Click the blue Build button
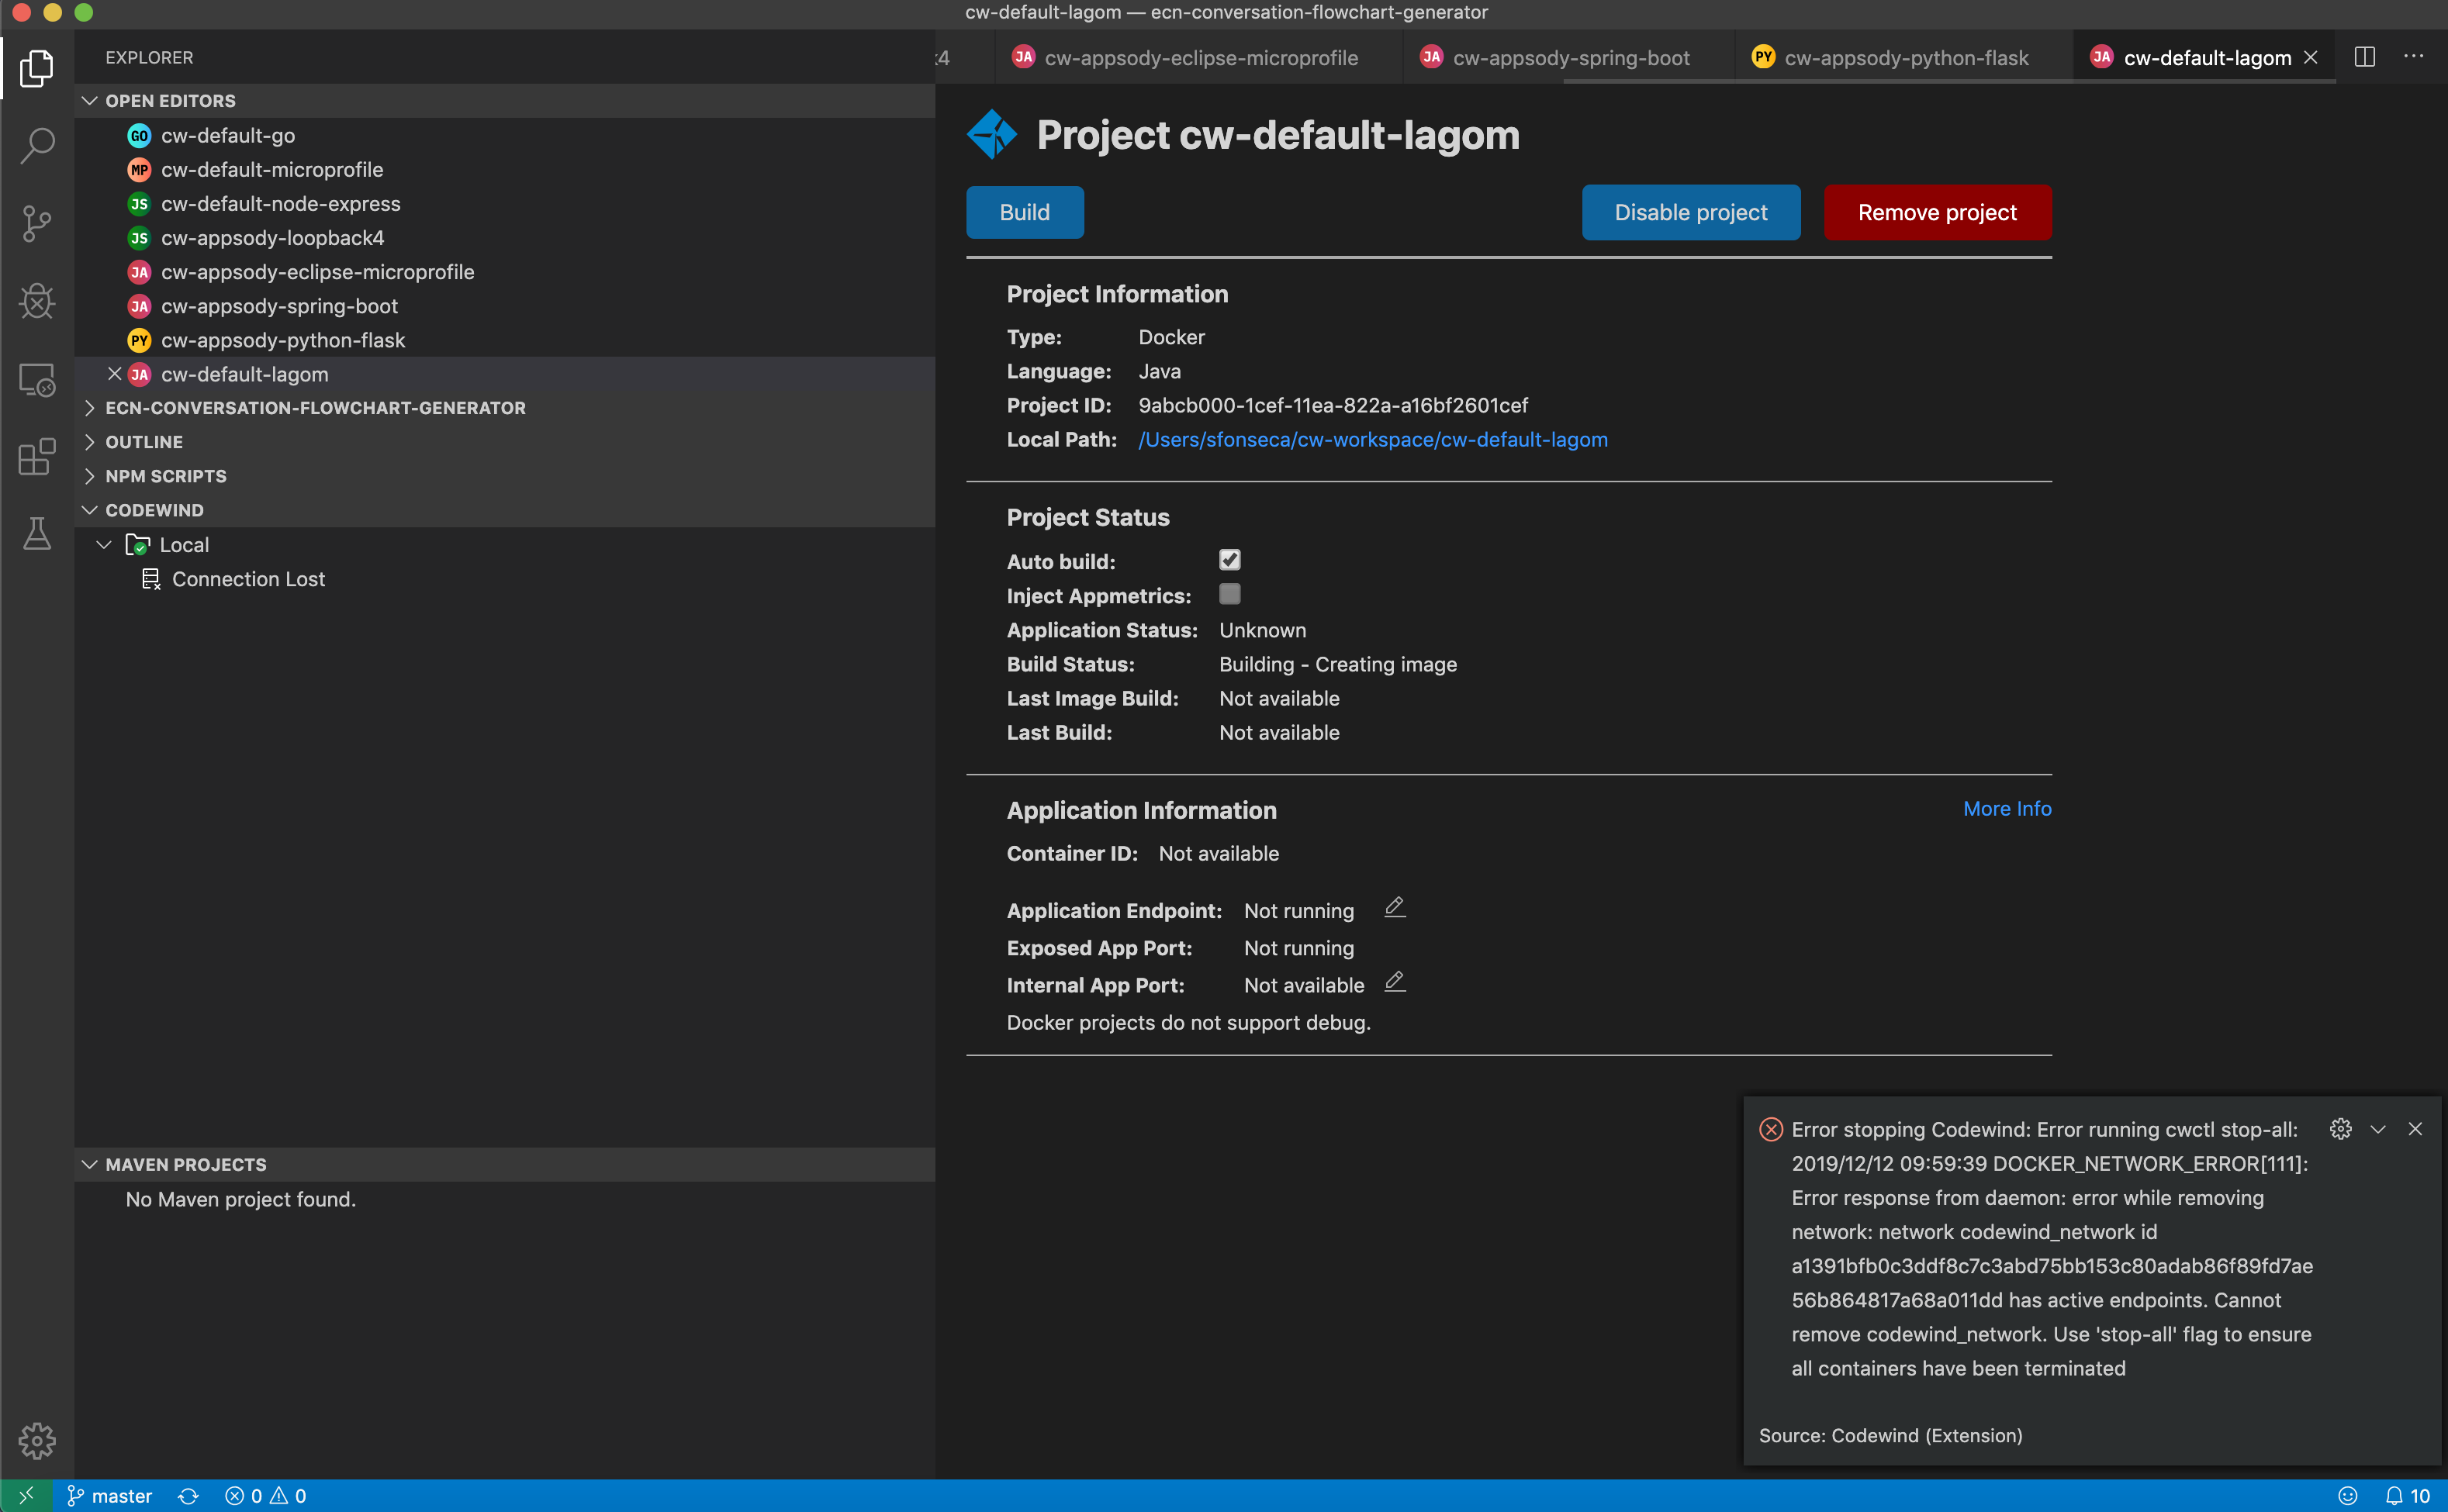This screenshot has width=2448, height=1512. tap(1023, 212)
